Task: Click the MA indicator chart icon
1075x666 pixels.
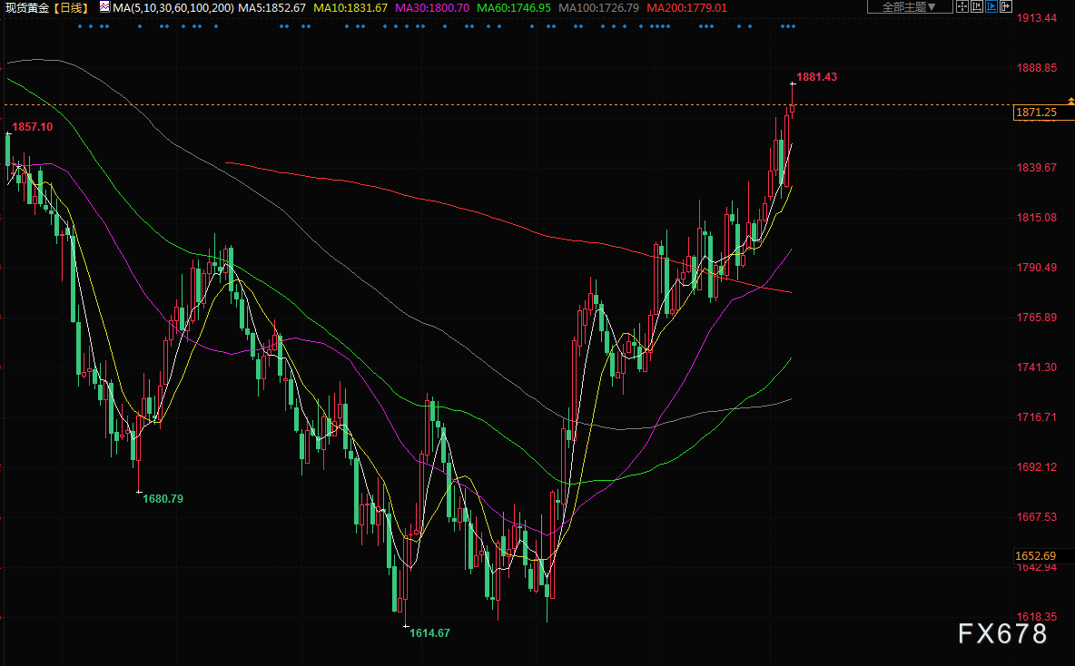Action: click(x=104, y=7)
